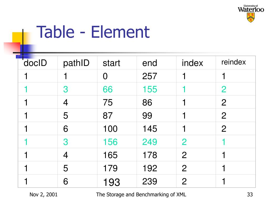Click the slide number '33'
This screenshot has height=201, width=269.
pos(250,194)
